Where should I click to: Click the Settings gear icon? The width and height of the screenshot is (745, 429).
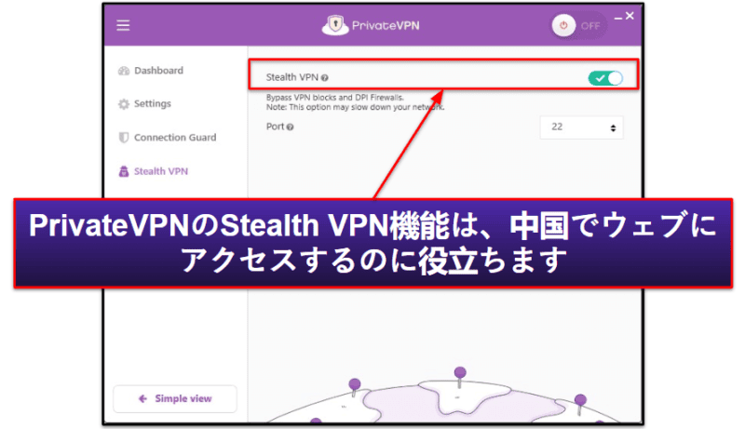124,104
